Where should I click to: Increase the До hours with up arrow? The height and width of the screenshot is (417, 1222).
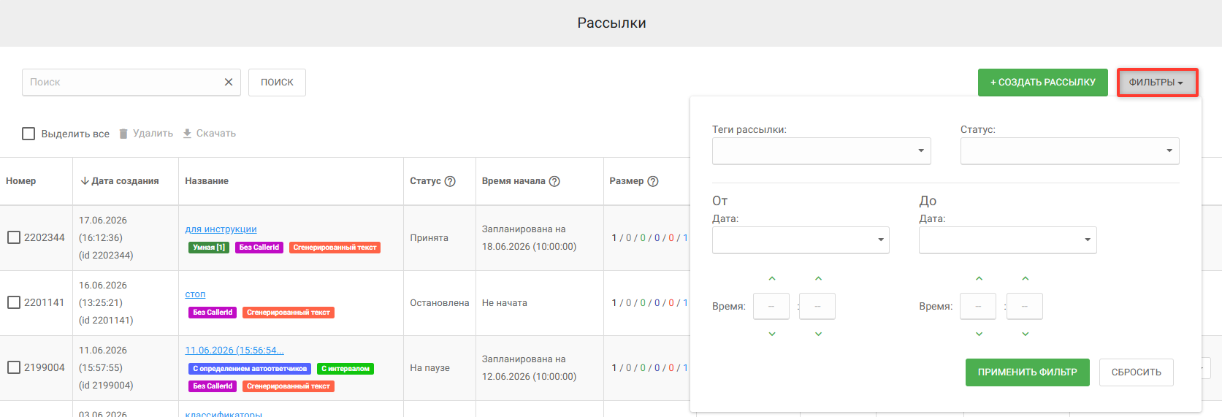[979, 278]
